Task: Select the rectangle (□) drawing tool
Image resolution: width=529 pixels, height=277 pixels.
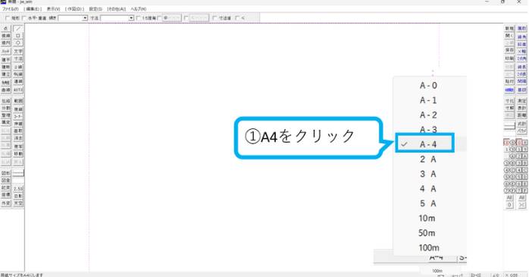Action: point(18,36)
